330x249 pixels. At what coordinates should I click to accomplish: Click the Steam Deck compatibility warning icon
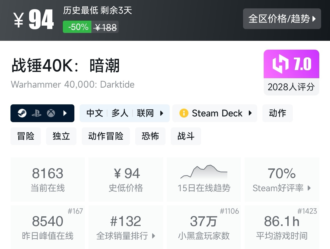click(x=184, y=113)
